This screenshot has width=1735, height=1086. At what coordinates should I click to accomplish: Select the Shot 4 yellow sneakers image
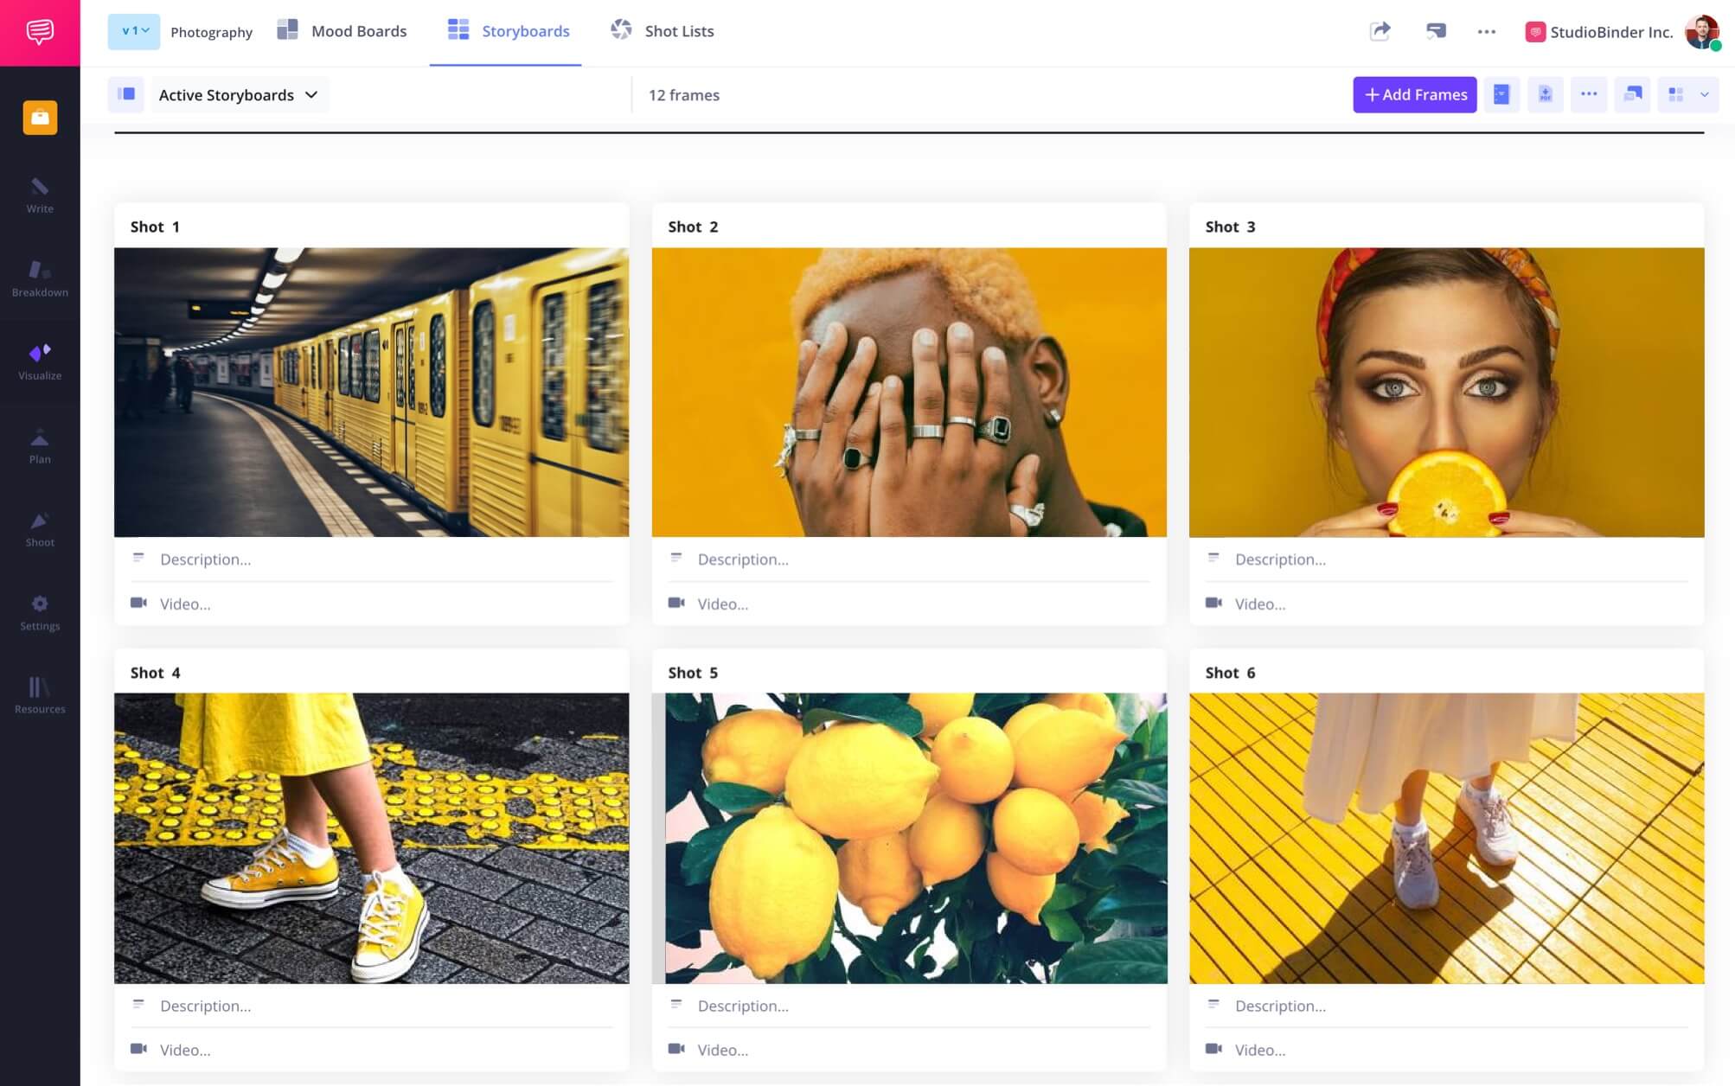click(372, 838)
